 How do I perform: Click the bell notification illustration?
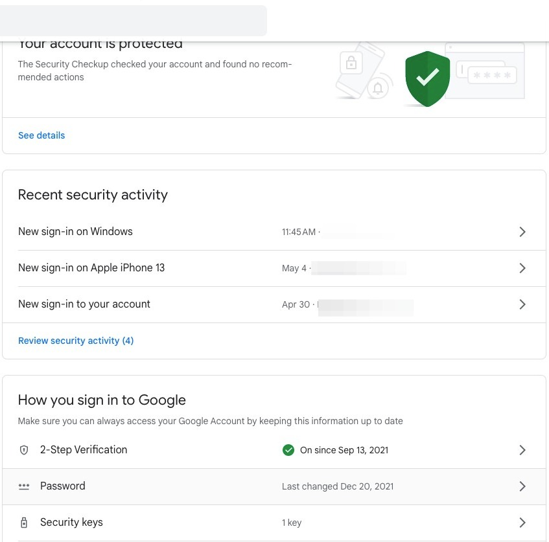[x=378, y=89]
